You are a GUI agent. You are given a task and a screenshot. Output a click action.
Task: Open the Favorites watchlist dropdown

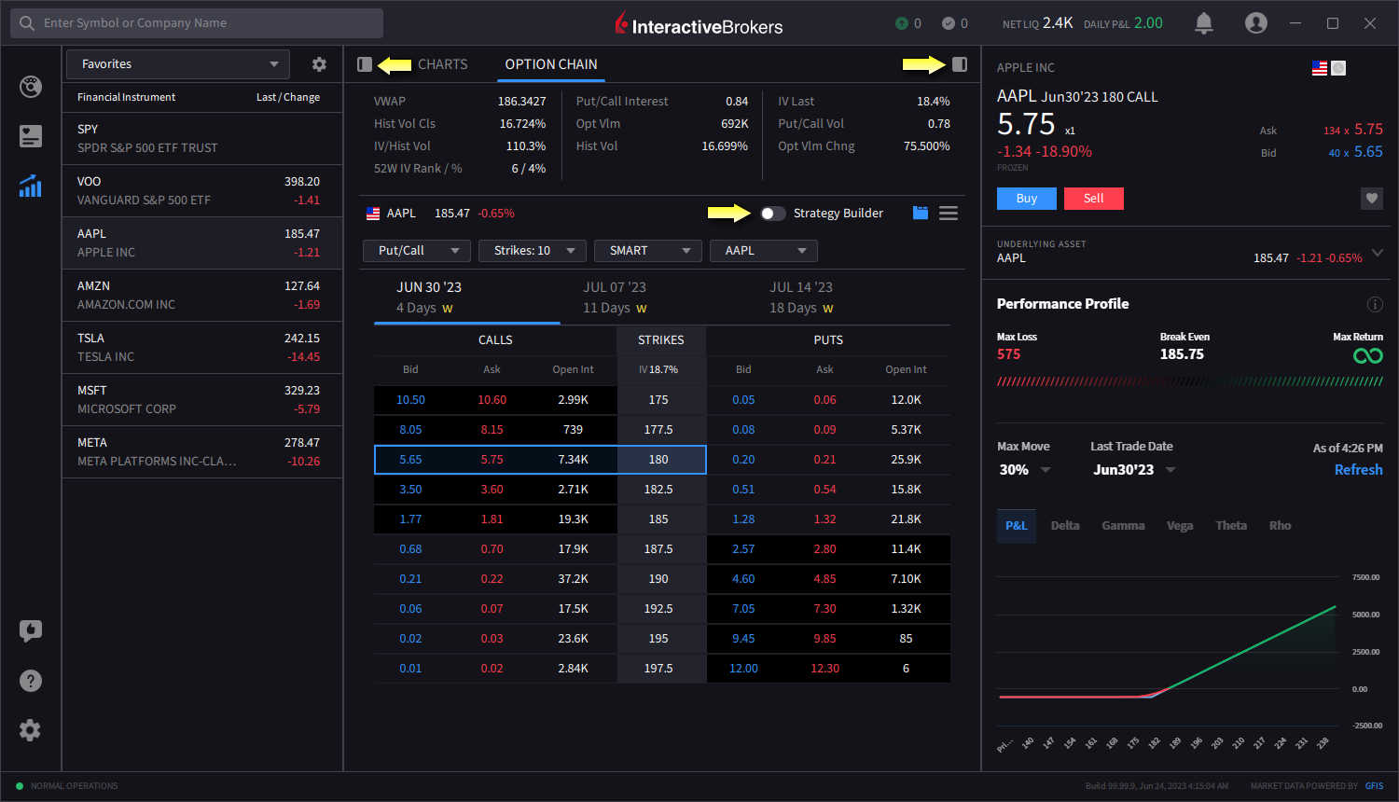click(178, 64)
